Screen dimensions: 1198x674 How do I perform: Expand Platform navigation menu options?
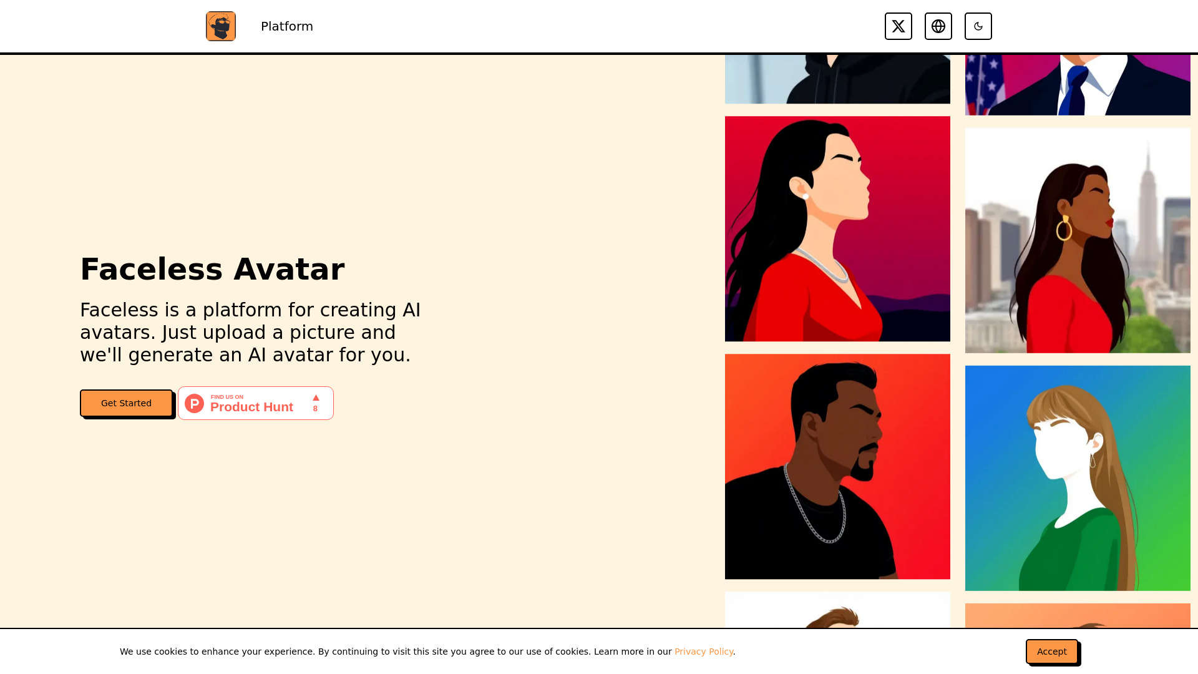287,26
